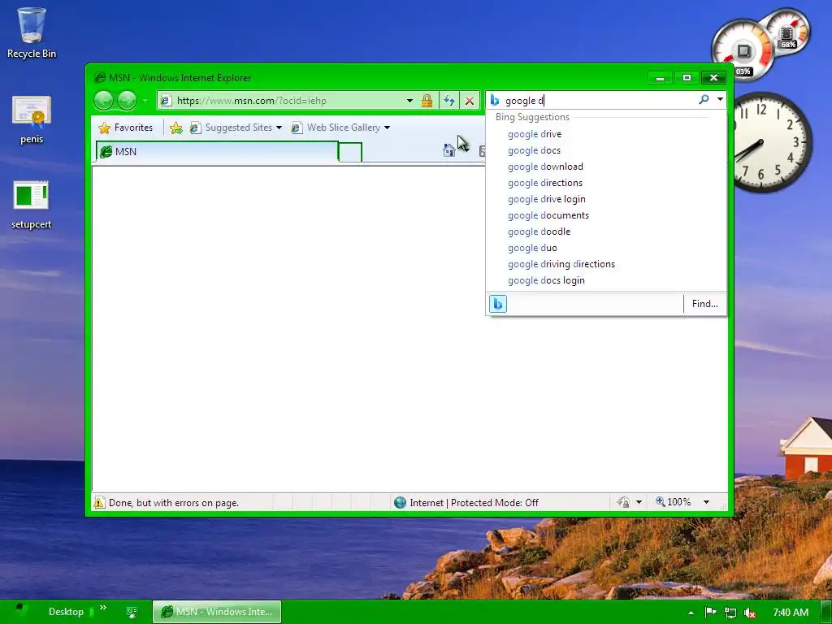Screen dimensions: 832x624
Task: Click Action Center flag tray icon
Action: point(711,613)
